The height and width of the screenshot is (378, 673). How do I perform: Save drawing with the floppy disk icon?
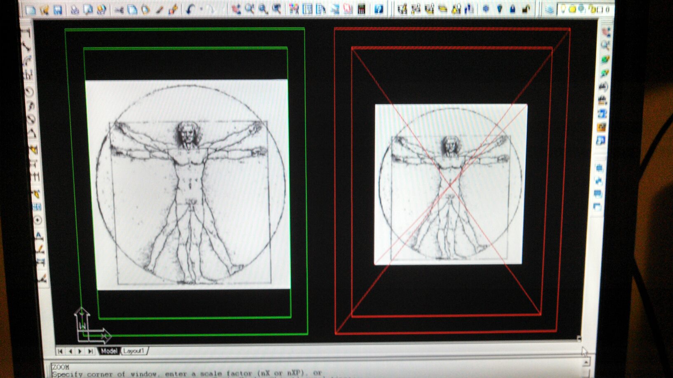[x=58, y=9]
